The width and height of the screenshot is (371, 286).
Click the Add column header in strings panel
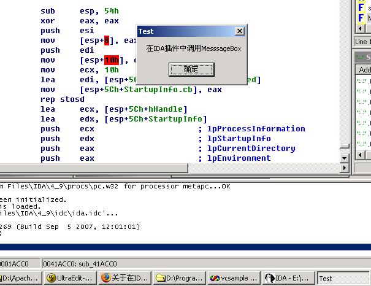[x=364, y=69]
